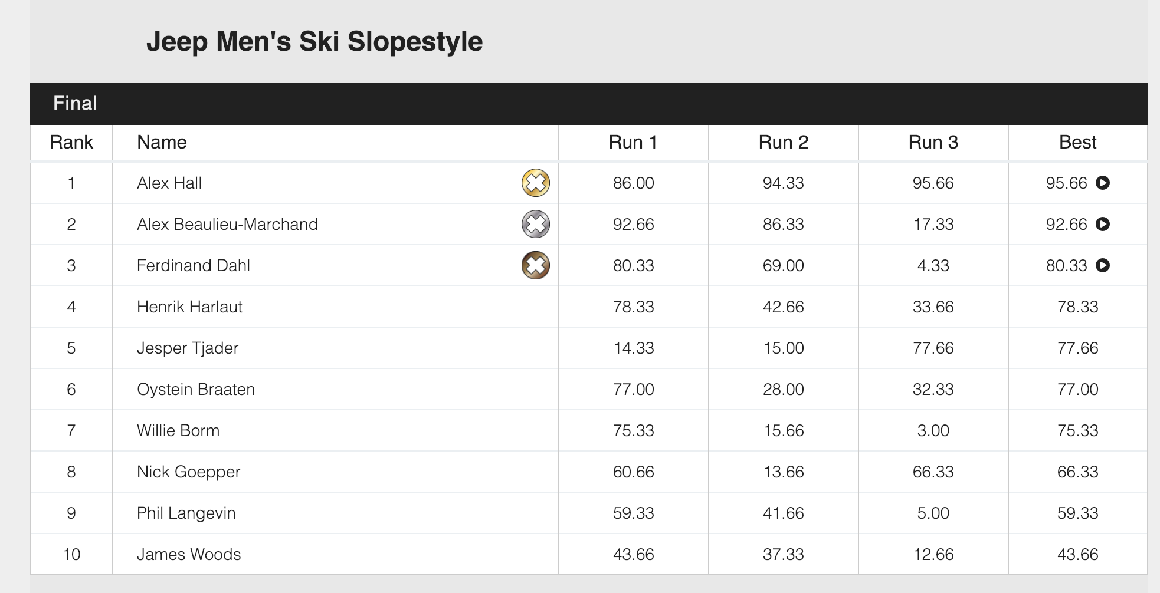Click the Name column header

[x=162, y=142]
